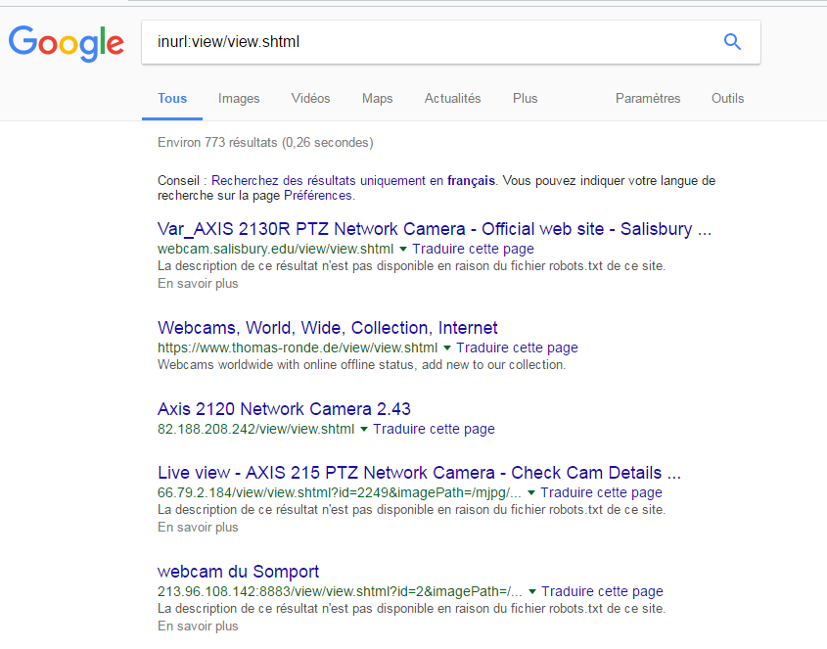Click En savoir plus under Salisbury result
This screenshot has height=649, width=827.
click(198, 283)
